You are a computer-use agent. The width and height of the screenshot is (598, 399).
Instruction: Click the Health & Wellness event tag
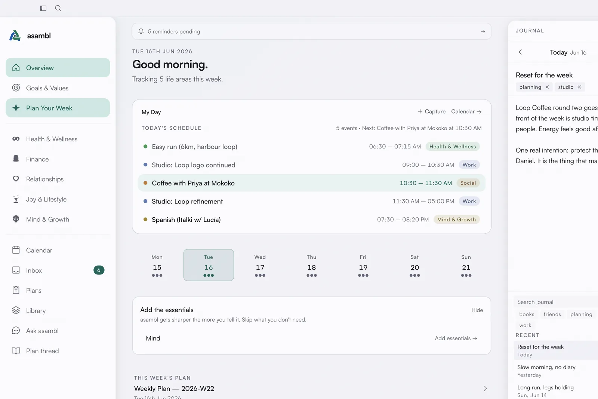(453, 147)
